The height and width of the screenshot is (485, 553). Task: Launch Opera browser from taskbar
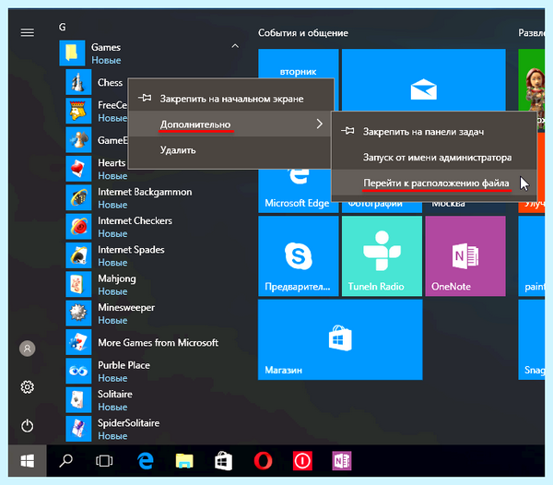click(x=263, y=461)
